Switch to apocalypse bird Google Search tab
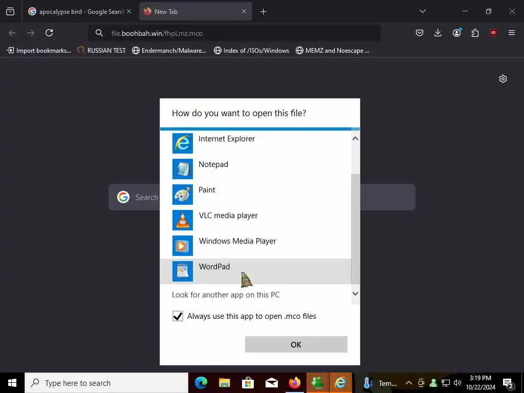Viewport: 524px width, 393px height. (x=79, y=12)
